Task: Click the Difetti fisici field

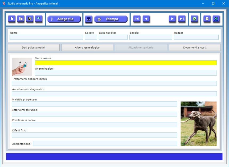Action: coord(95,135)
